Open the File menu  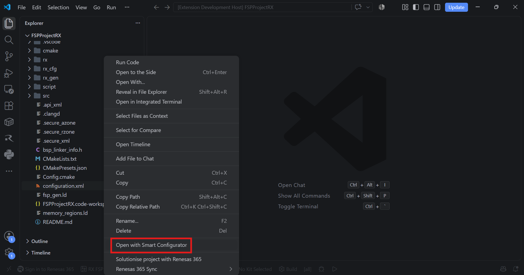click(22, 7)
